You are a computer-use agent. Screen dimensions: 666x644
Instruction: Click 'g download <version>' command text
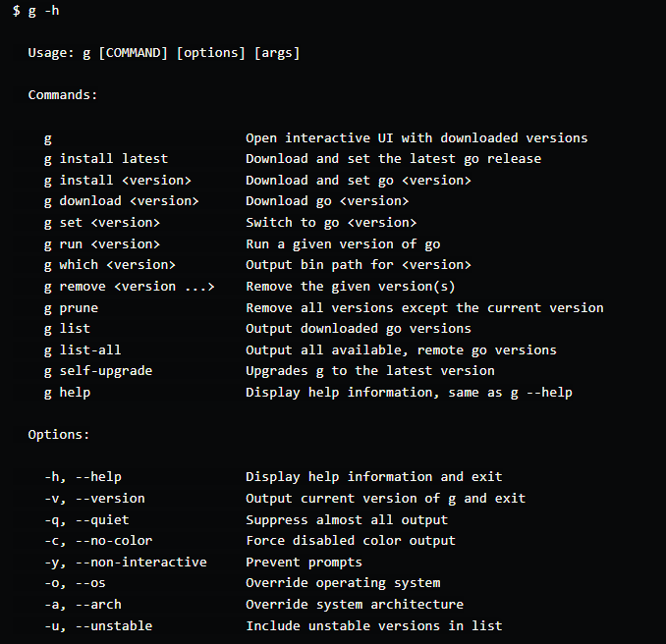click(x=122, y=201)
